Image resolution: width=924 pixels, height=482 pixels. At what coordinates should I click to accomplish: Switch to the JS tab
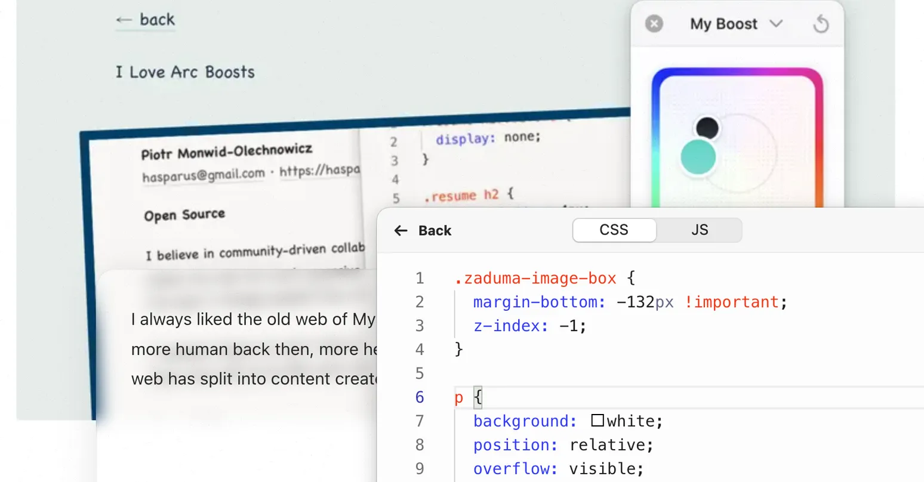point(699,230)
